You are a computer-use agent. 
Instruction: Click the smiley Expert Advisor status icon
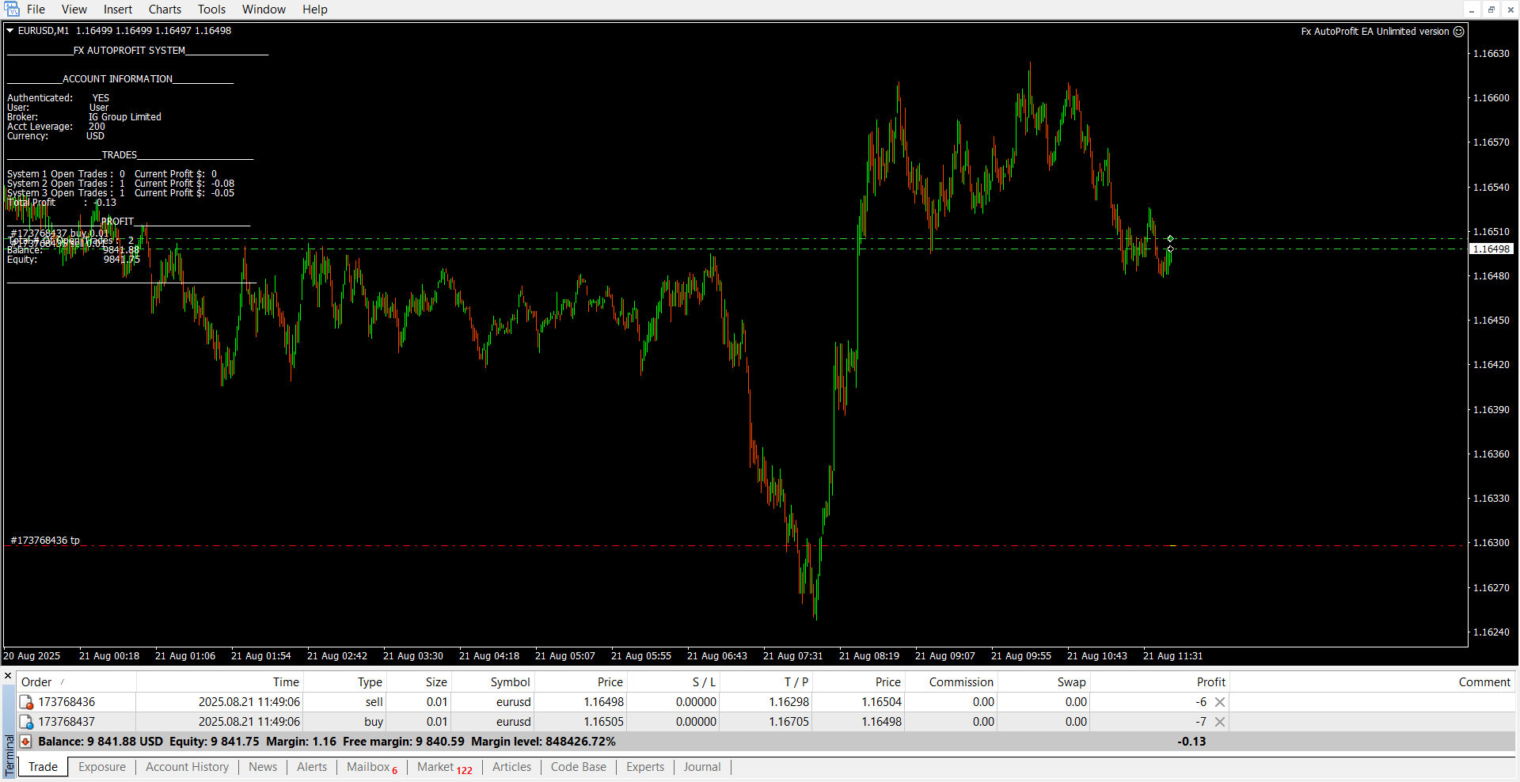tap(1458, 32)
